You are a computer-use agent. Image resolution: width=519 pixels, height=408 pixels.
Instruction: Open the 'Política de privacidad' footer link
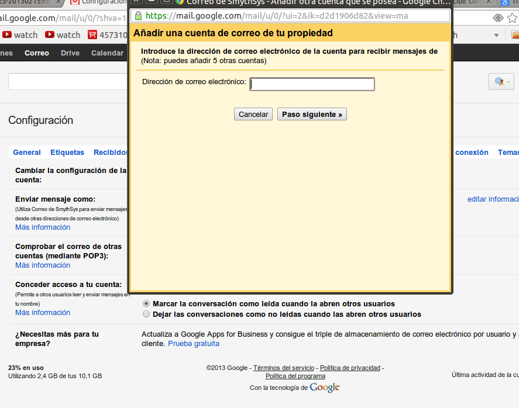(x=350, y=368)
